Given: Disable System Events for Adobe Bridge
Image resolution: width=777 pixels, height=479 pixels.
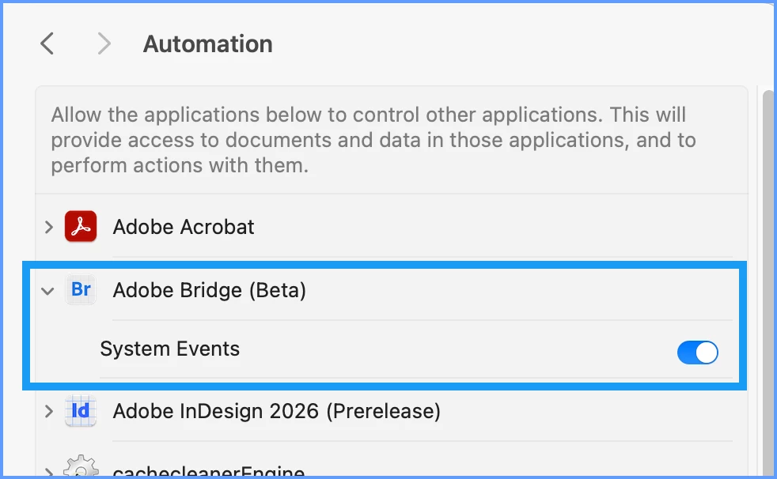Looking at the screenshot, I should click(698, 353).
